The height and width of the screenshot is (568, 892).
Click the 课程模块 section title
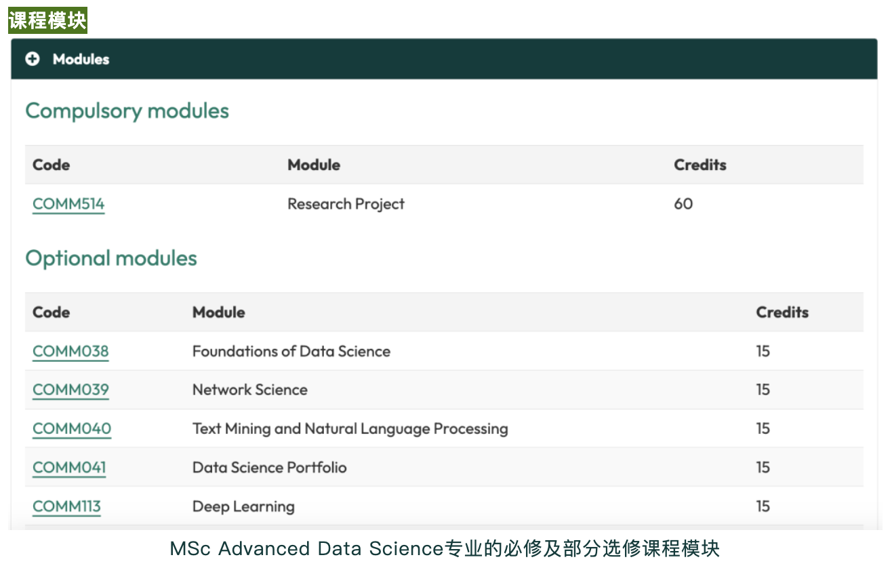coord(47,20)
